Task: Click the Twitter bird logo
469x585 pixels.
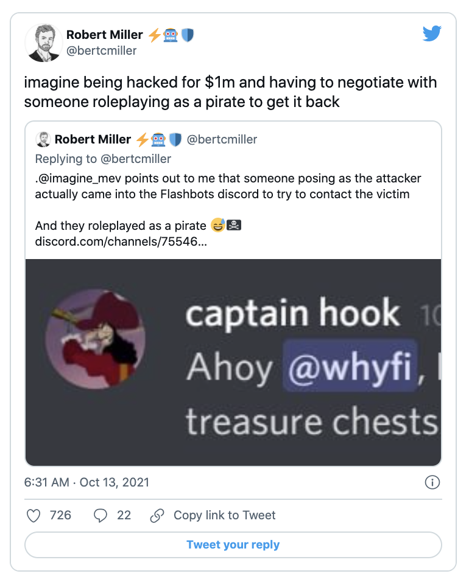Action: click(x=431, y=34)
